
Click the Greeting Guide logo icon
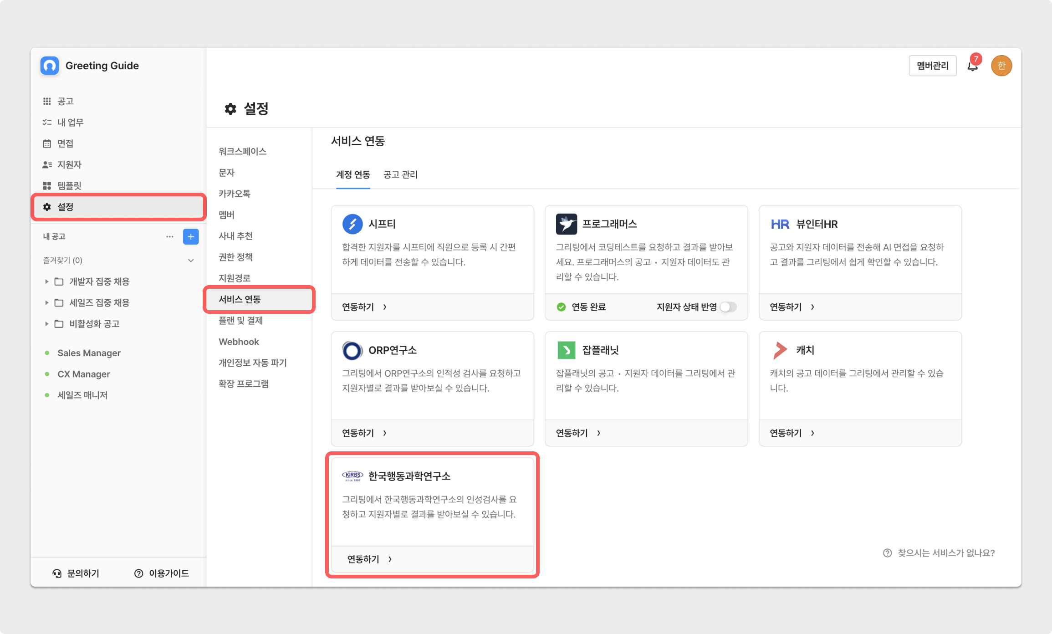[50, 66]
